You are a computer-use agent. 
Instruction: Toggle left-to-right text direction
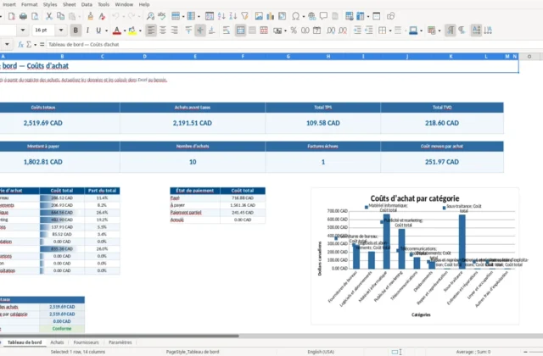451,31
